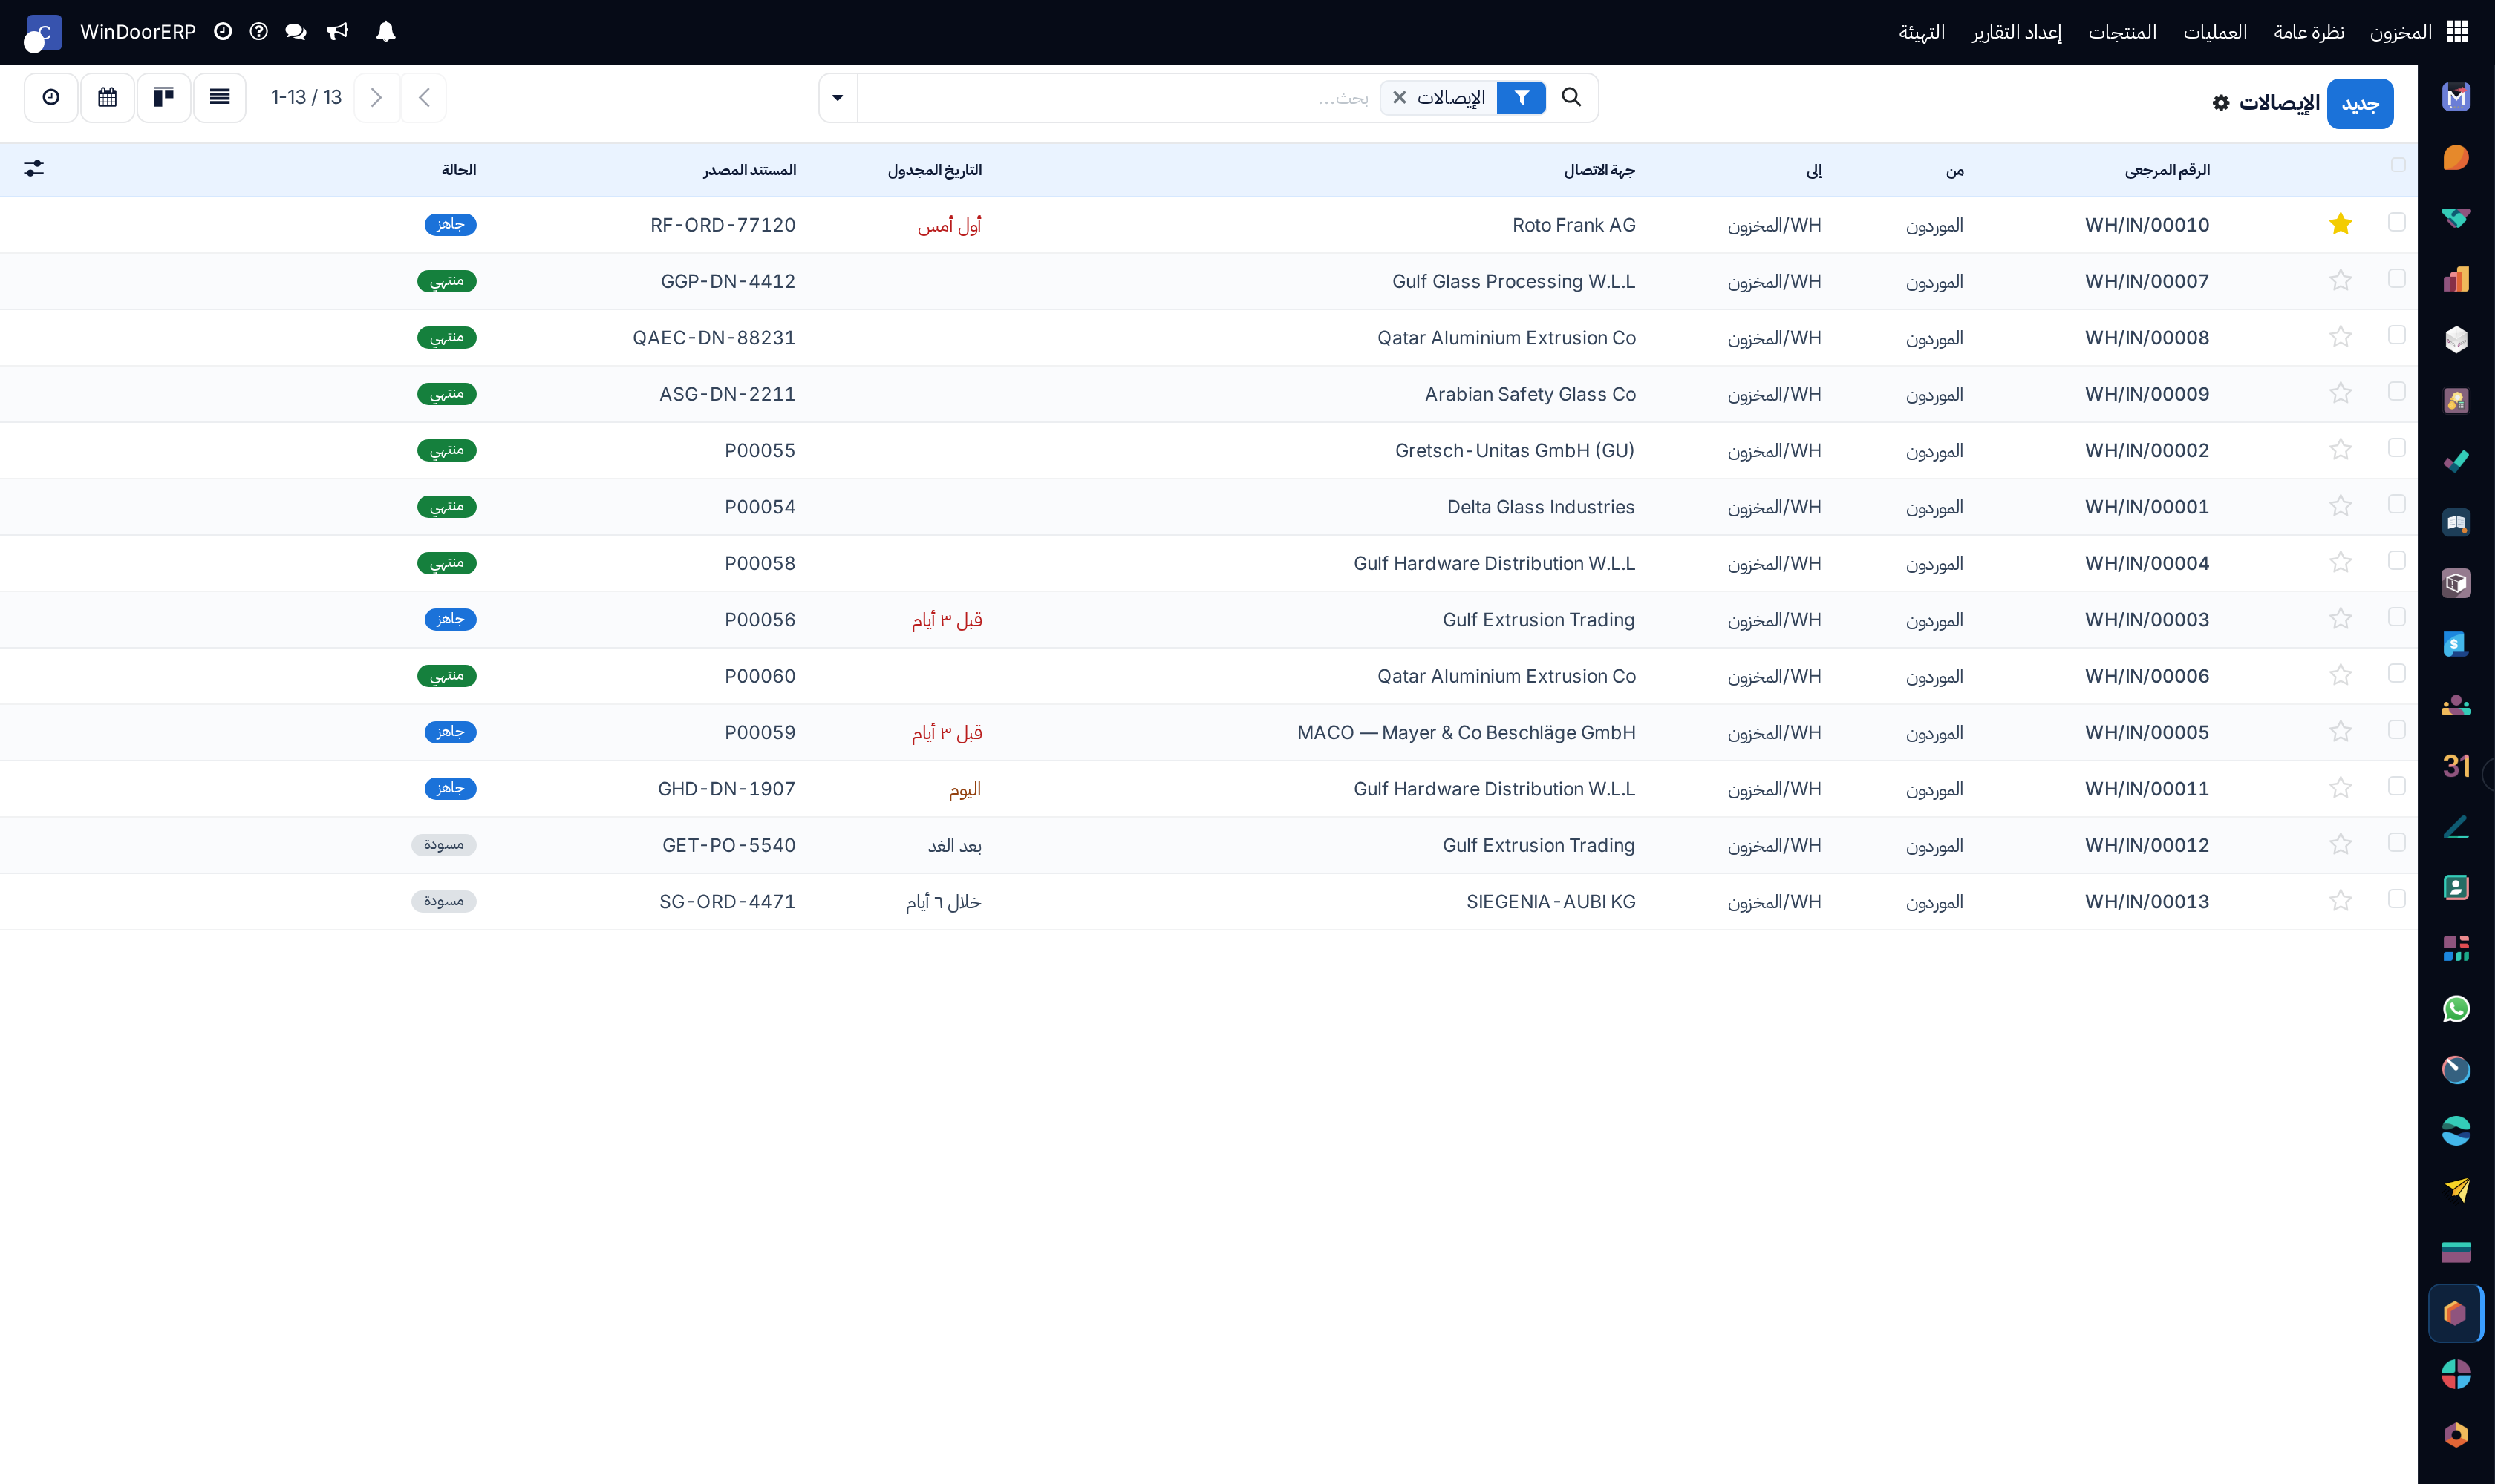Open the calendar 31 app in sidebar
2495x1484 pixels.
coord(2456,766)
